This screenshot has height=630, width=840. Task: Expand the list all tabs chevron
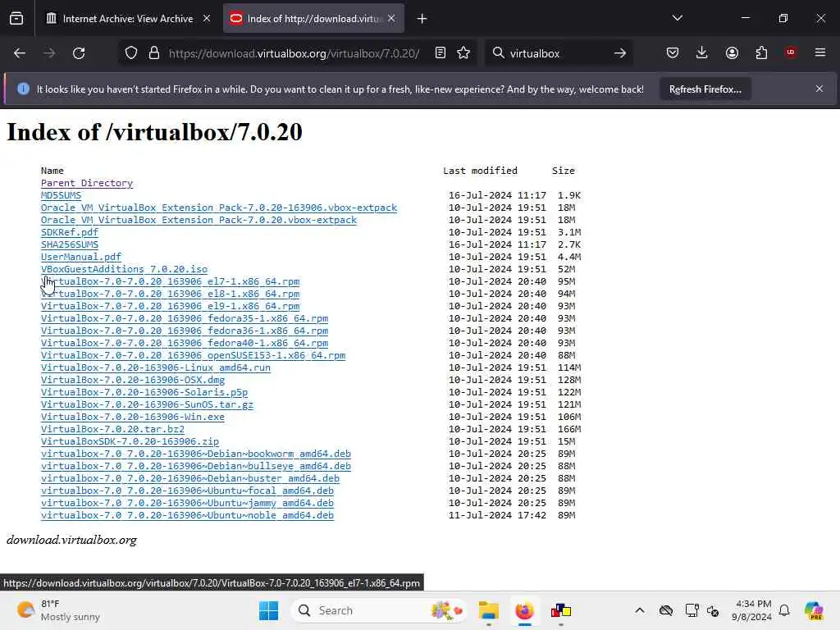click(677, 18)
